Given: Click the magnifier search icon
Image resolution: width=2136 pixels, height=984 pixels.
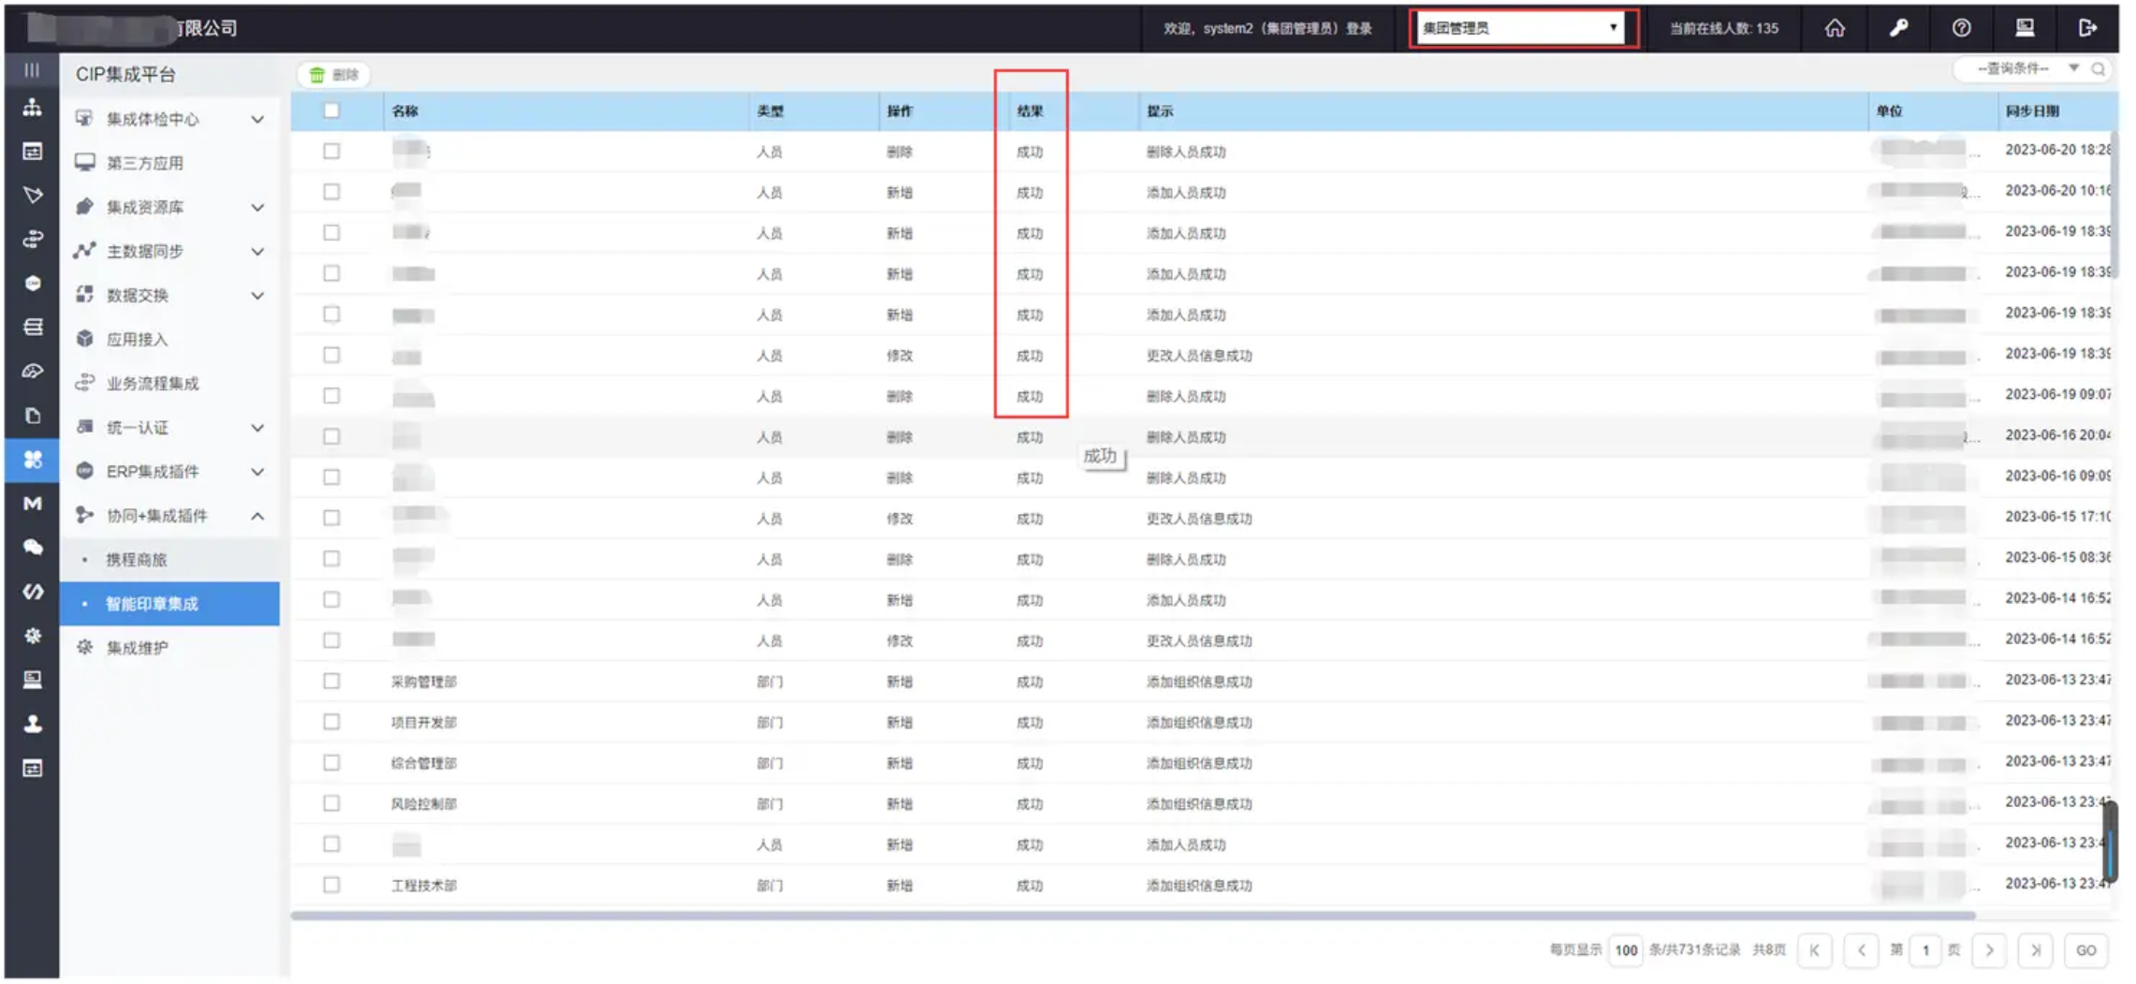Looking at the screenshot, I should tap(2098, 69).
